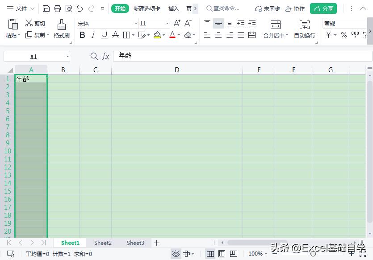Screen dimensions: 373x260
Task: Open the font name 宋体 dropdown
Action: 135,23
